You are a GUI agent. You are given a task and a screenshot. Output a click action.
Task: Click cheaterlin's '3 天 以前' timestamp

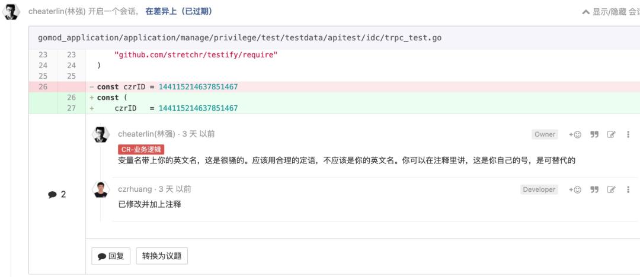[199, 134]
